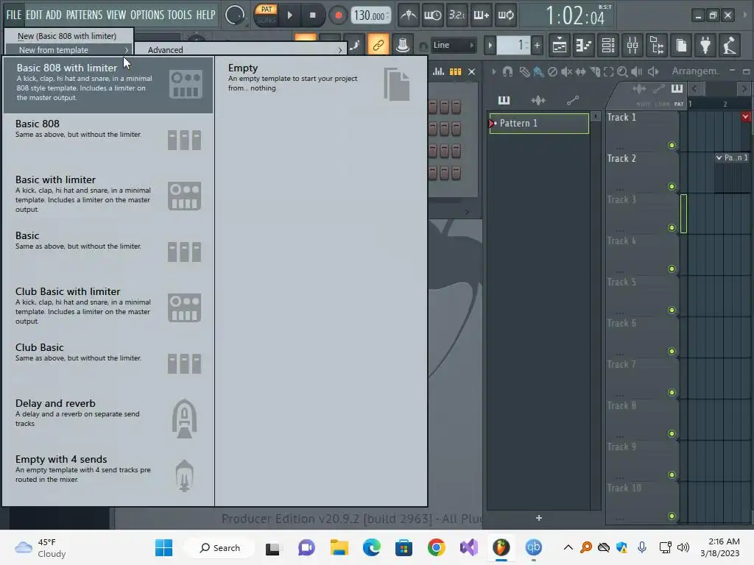Toggle playlist magnet snap icon

pos(507,71)
